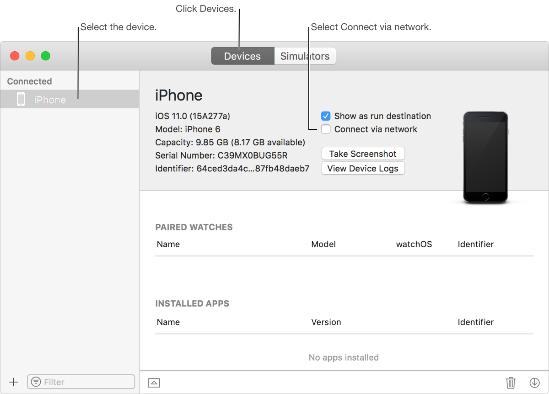Enable Connect via network
The height and width of the screenshot is (394, 549).
325,129
